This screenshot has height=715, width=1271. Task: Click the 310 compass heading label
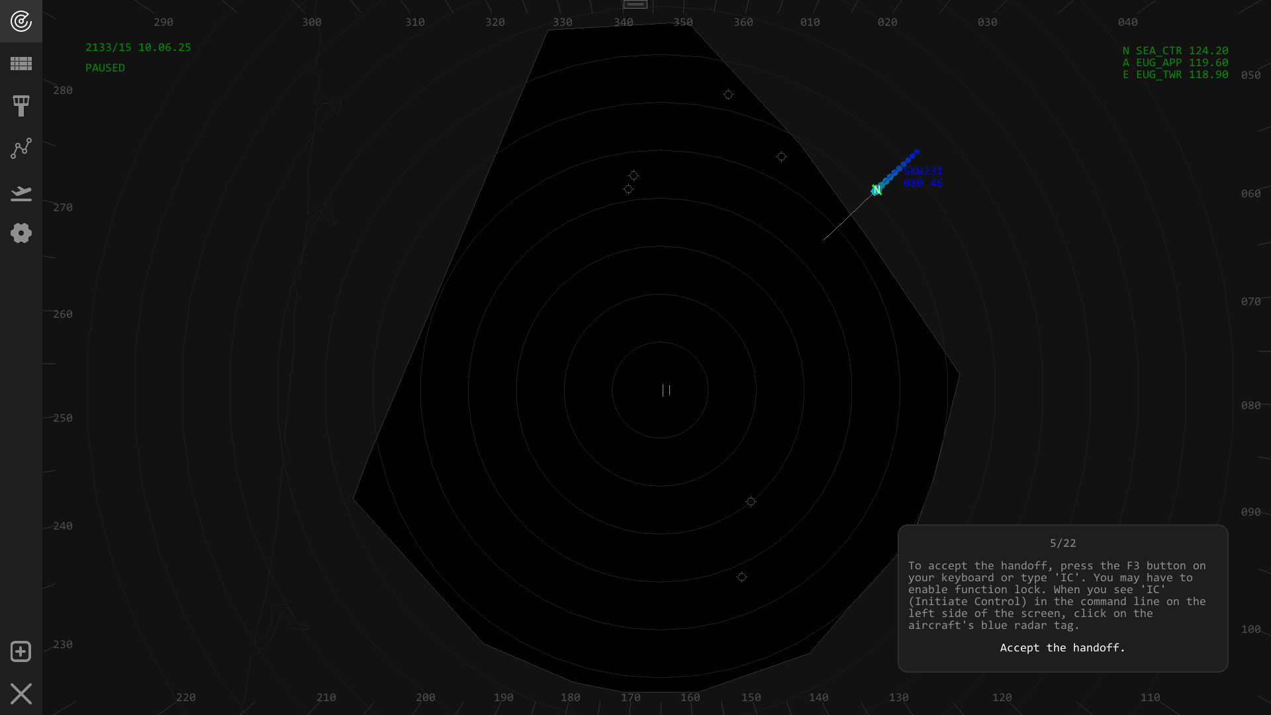coord(415,23)
